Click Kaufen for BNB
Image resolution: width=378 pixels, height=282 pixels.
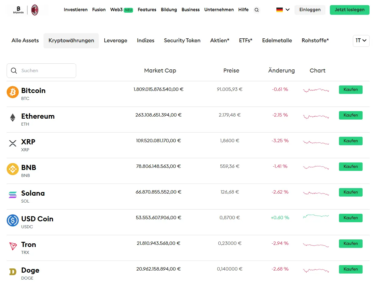click(351, 167)
